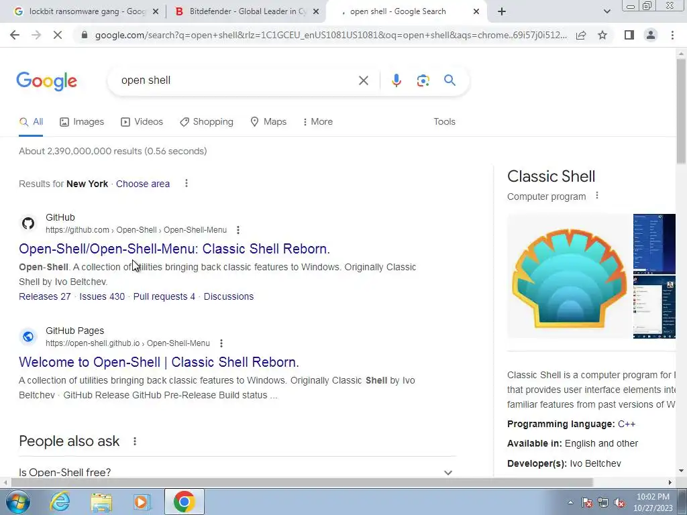Click the GitHub favicon of first result
Viewport: 687px width, 515px height.
[28, 223]
